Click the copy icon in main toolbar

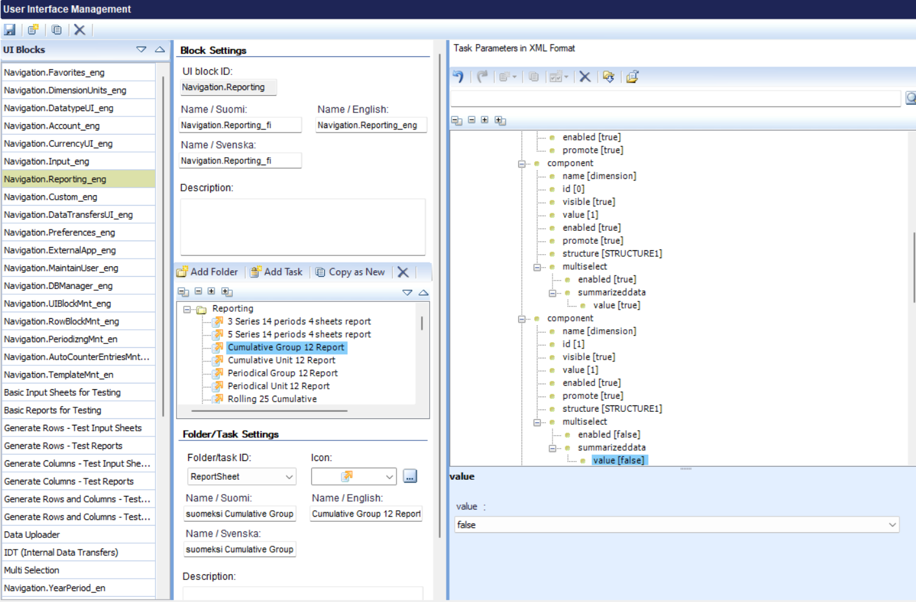tap(57, 30)
